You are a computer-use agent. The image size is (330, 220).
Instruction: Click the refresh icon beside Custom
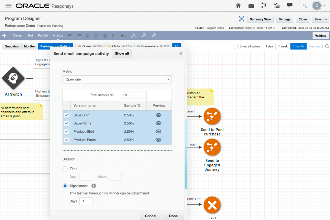(327, 46)
